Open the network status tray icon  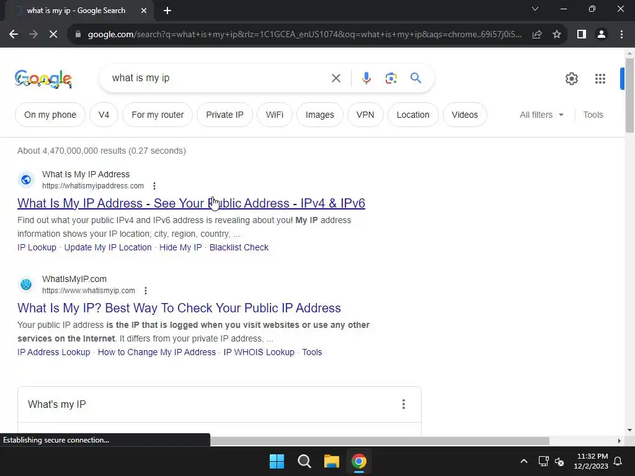click(x=543, y=461)
